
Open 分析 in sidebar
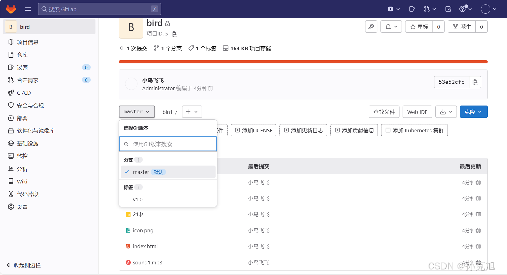click(x=22, y=169)
